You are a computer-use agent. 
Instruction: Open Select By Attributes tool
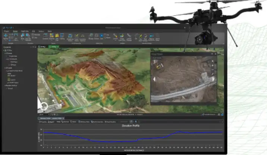click(28, 37)
